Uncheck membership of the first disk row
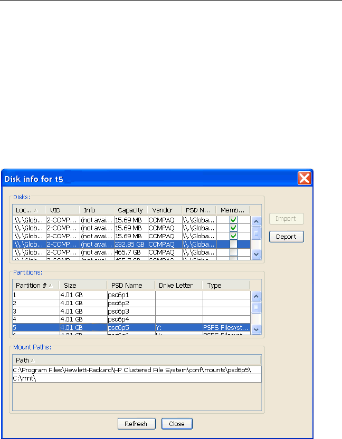Image resolution: width=342 pixels, height=439 pixels. (233, 220)
